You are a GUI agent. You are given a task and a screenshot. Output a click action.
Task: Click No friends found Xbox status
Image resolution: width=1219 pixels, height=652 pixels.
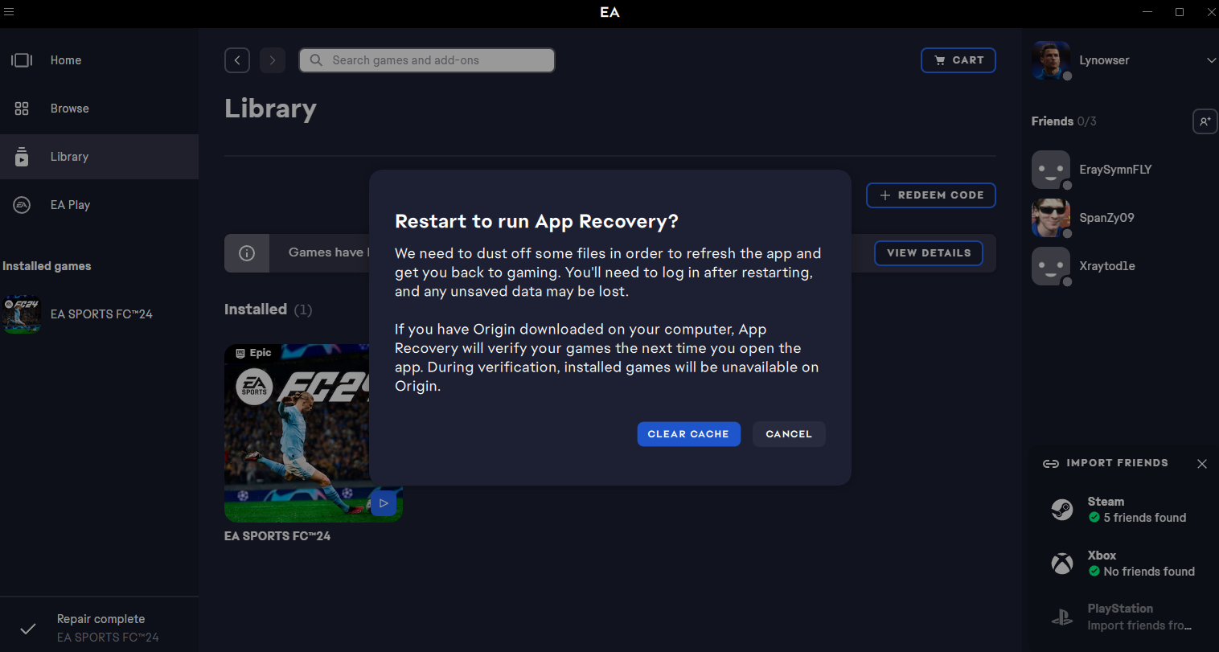pos(1142,572)
